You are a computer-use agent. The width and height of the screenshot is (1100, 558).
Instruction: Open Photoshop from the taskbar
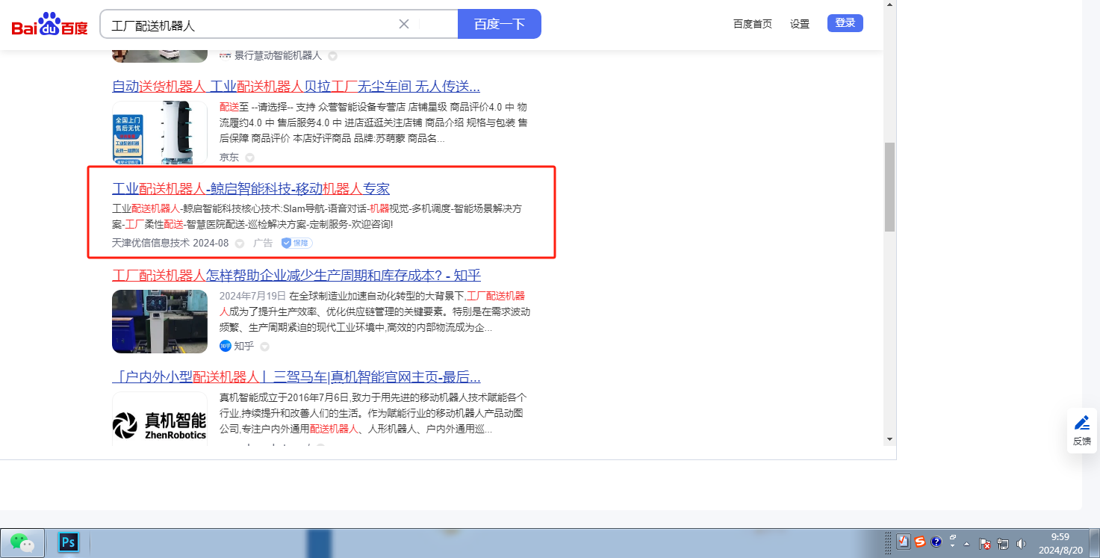69,542
